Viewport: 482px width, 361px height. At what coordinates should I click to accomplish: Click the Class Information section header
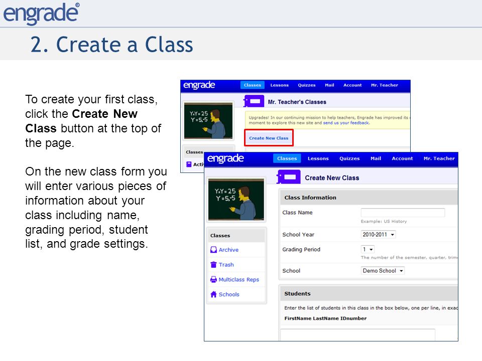coord(369,198)
